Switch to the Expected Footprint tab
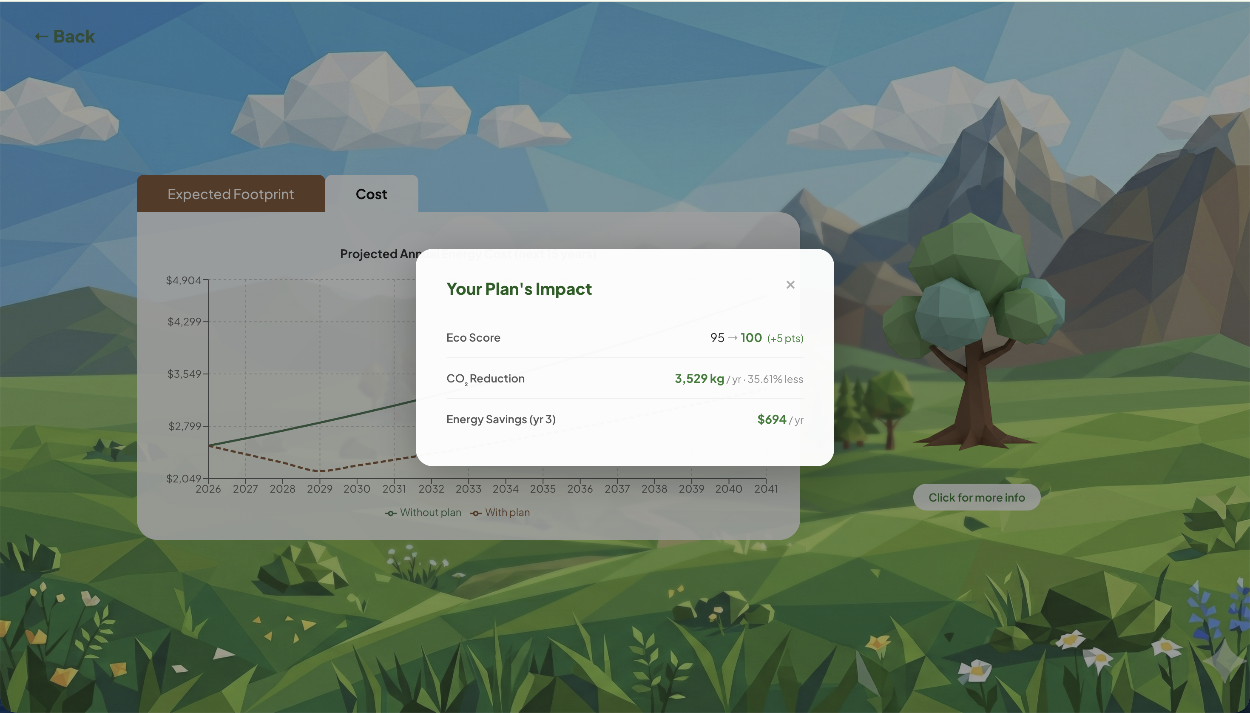1250x713 pixels. click(230, 194)
